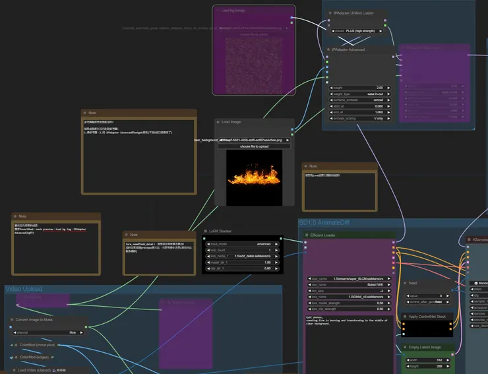This screenshot has width=488, height=374.
Task: Increase end_at with its right arrow
Action: coord(388,112)
